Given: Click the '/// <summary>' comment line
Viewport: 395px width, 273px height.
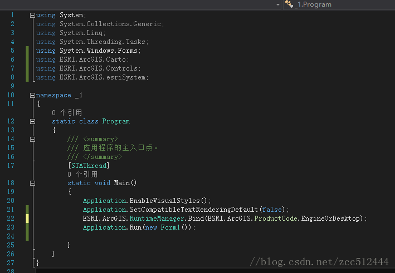Looking at the screenshot, I should pos(92,139).
